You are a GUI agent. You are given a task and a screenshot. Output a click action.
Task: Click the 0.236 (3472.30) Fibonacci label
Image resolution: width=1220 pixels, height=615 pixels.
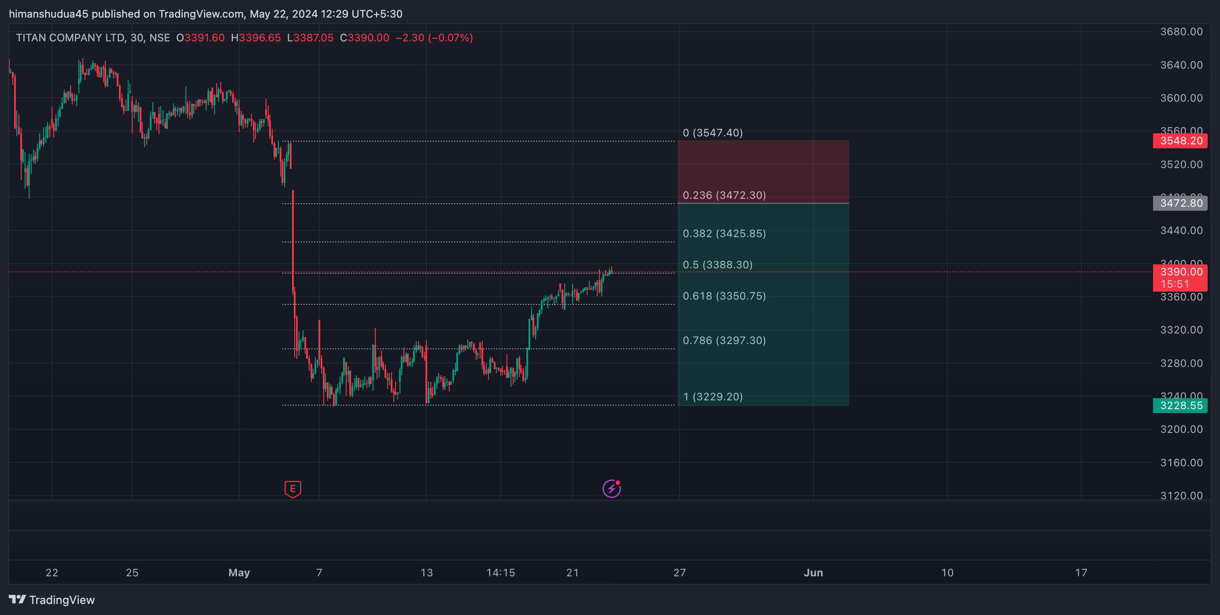tap(724, 195)
